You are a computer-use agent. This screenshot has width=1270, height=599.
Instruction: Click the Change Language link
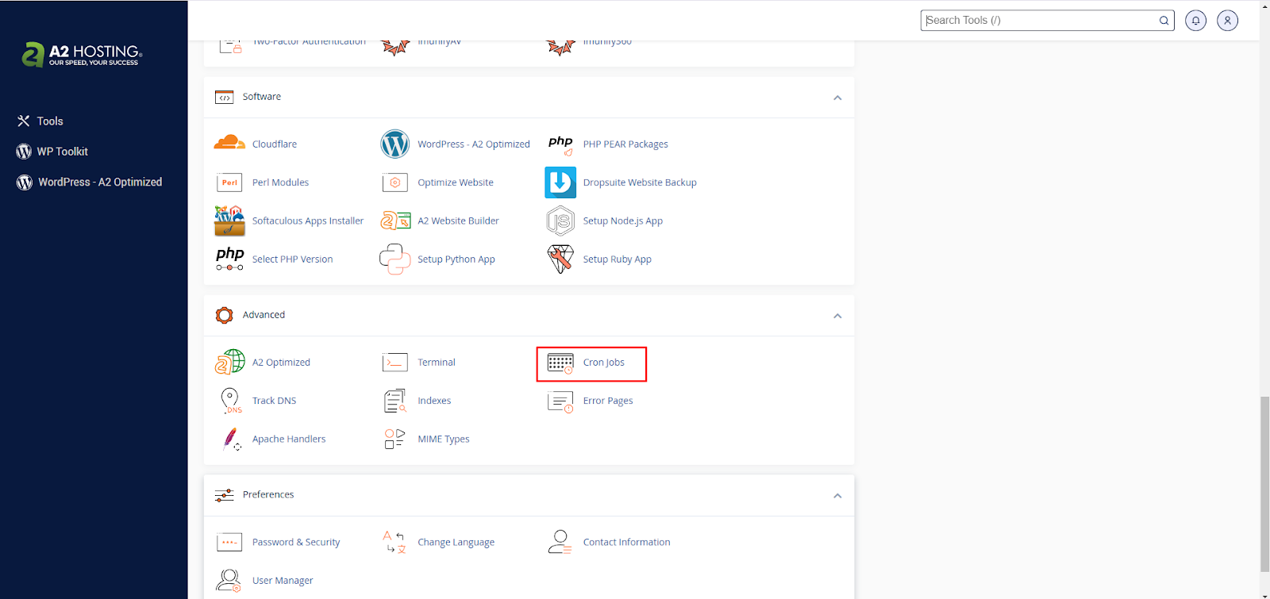pos(456,543)
